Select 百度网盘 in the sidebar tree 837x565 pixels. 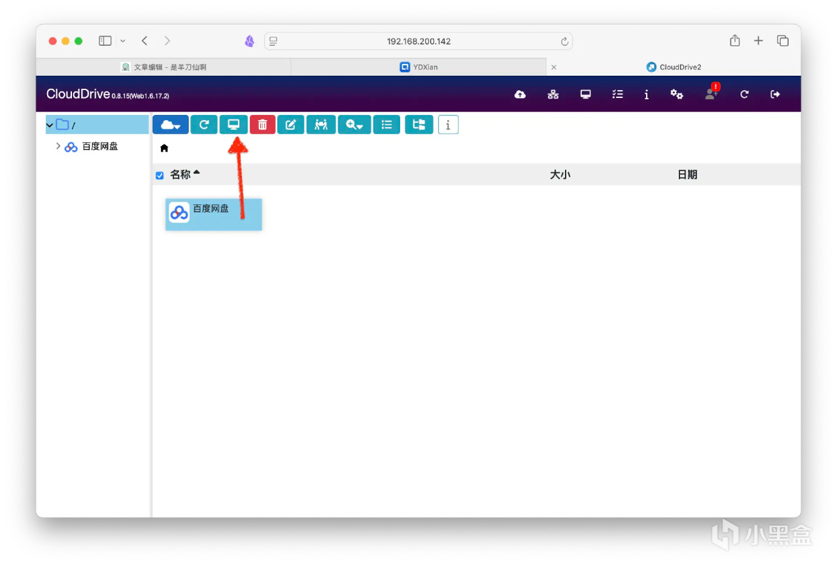coord(100,146)
